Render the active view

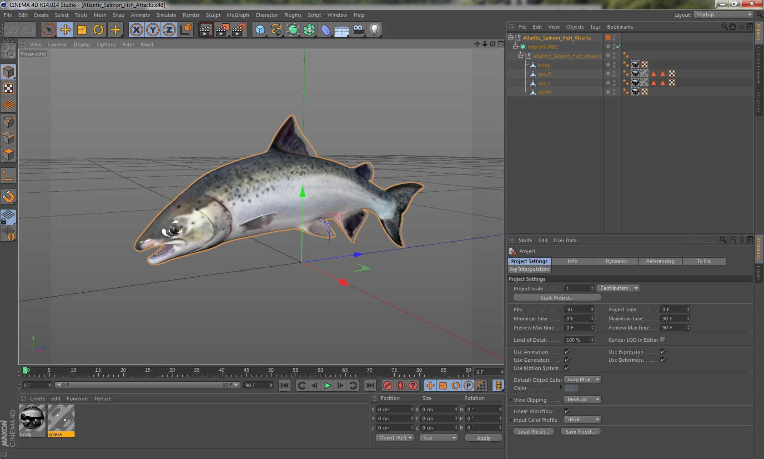(206, 30)
